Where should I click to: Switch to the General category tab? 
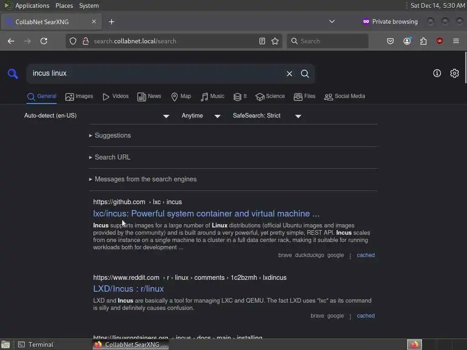coord(42,97)
